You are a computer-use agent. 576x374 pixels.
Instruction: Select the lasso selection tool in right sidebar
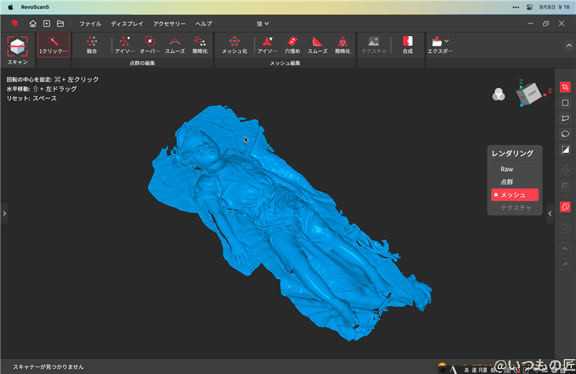(565, 134)
